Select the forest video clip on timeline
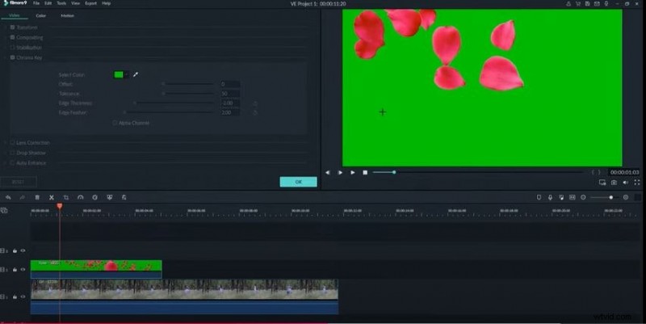Screen dimensions: 646x324 (x=185, y=297)
